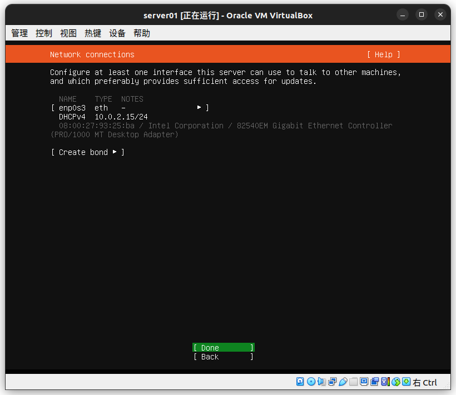Click the NAME column header
Viewport: 456px width, 395px height.
coord(67,99)
